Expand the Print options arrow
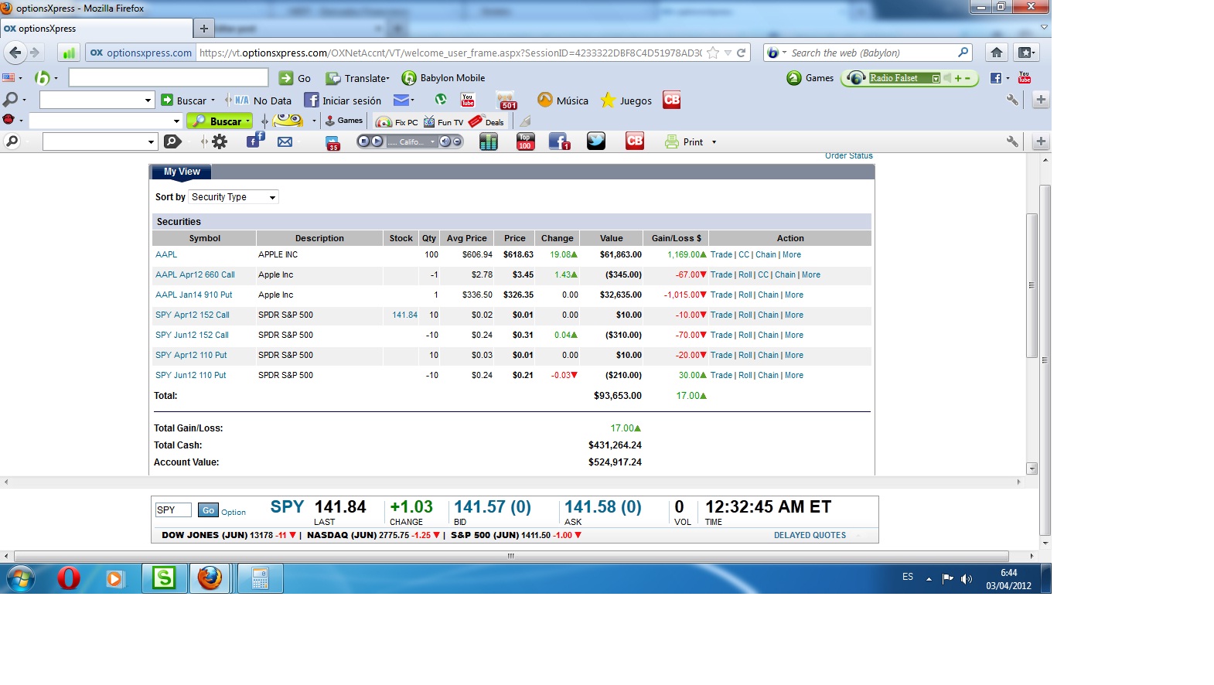The image size is (1214, 685). pos(714,142)
